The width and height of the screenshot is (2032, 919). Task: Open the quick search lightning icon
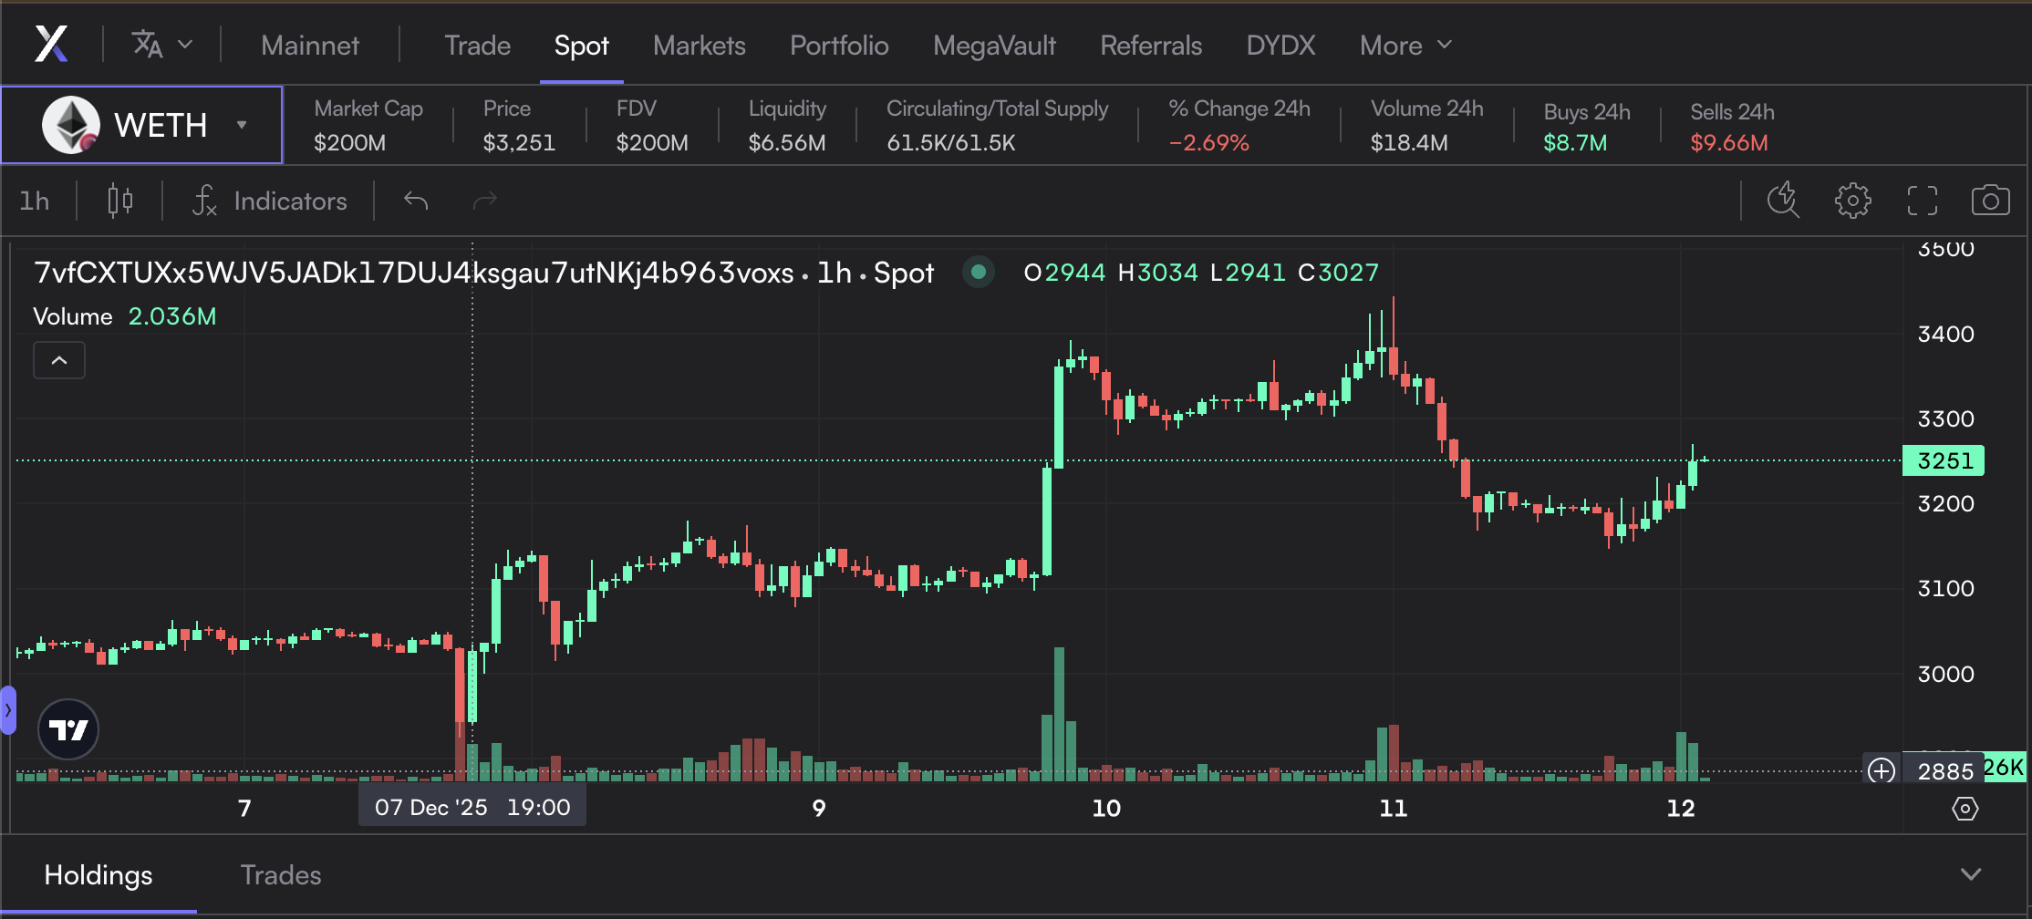click(x=1783, y=201)
